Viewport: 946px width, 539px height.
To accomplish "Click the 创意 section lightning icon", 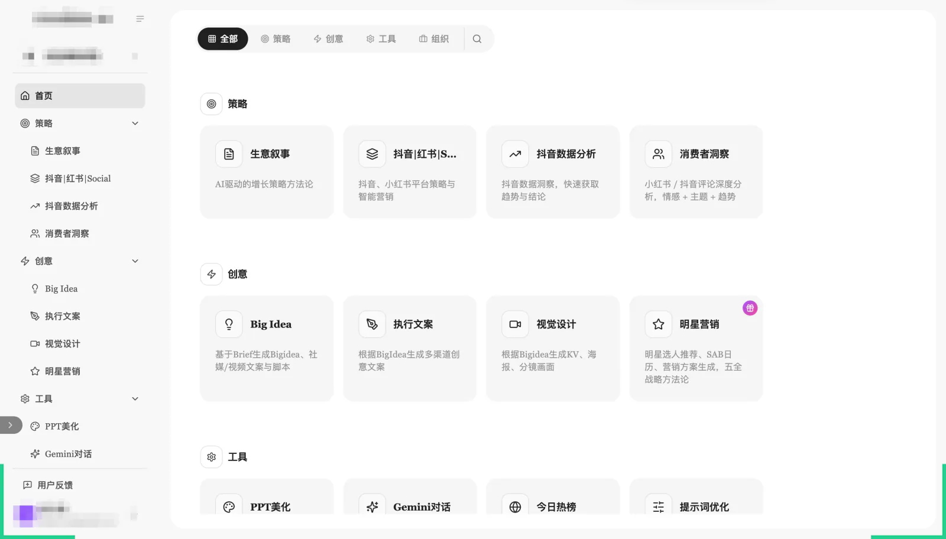I will tap(211, 274).
